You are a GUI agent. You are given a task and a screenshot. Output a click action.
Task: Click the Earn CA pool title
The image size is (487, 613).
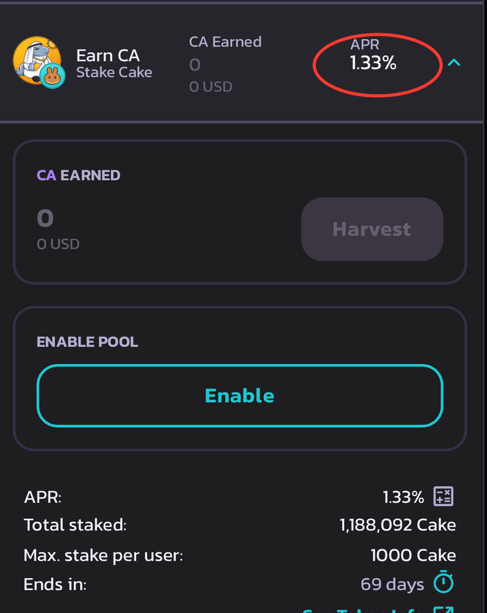coord(108,55)
